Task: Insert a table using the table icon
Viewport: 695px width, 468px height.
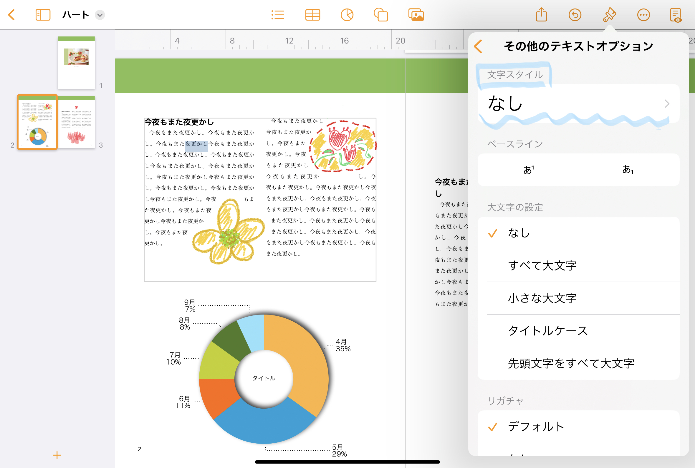Action: click(312, 15)
